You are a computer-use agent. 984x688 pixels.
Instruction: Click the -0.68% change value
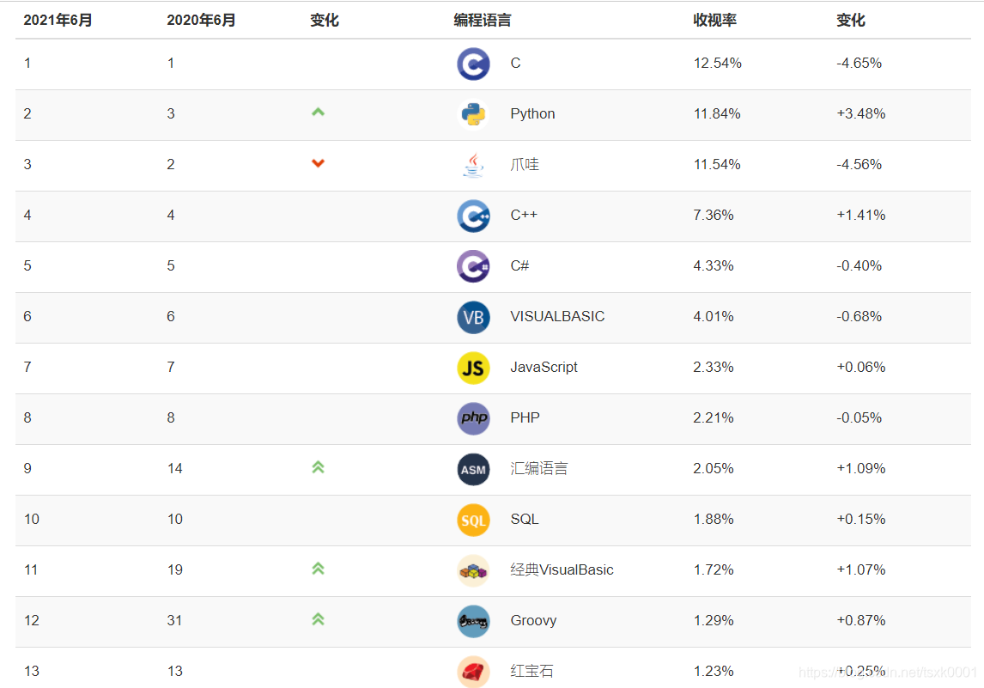pyautogui.click(x=859, y=316)
